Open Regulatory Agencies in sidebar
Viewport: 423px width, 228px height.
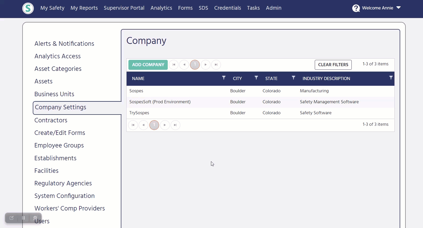(x=63, y=183)
